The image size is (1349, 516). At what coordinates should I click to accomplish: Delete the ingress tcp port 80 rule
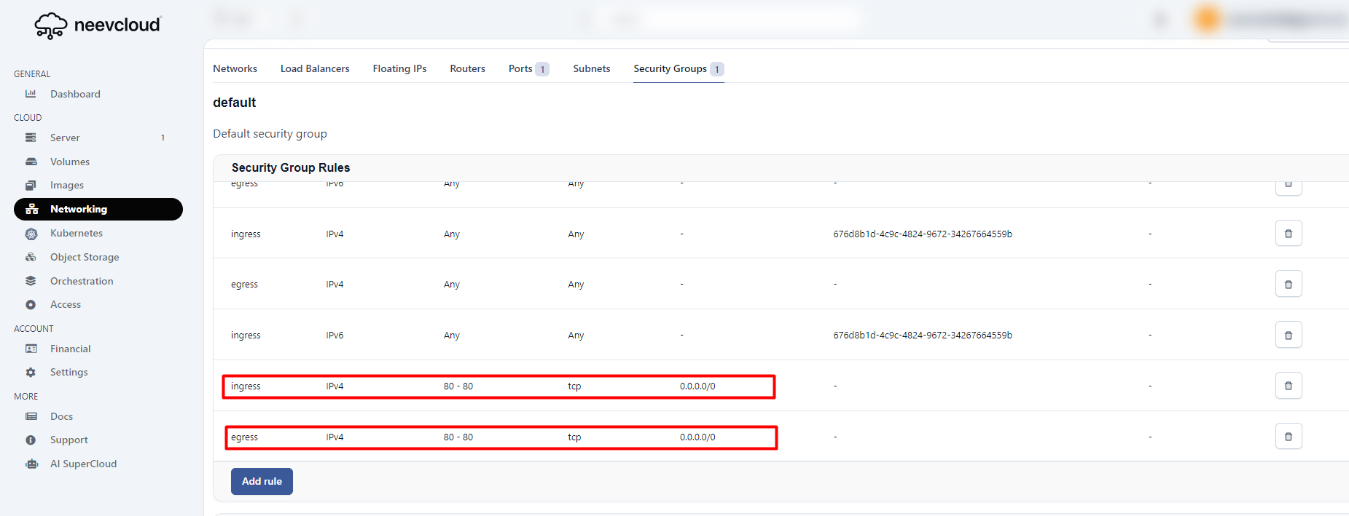pos(1288,386)
